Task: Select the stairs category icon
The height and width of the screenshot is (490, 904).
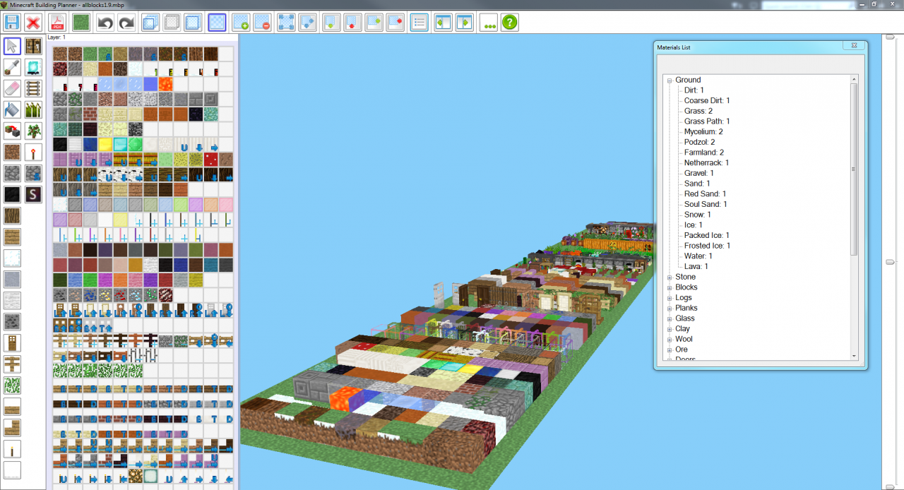Action: click(x=12, y=427)
